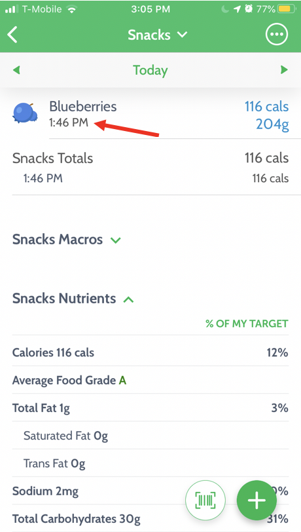Tap the barcode scanner icon
Screen dimensions: 301x532
[x=205, y=500]
